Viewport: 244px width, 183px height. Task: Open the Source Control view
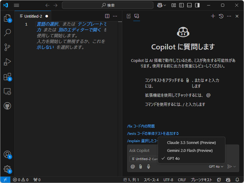[7, 48]
